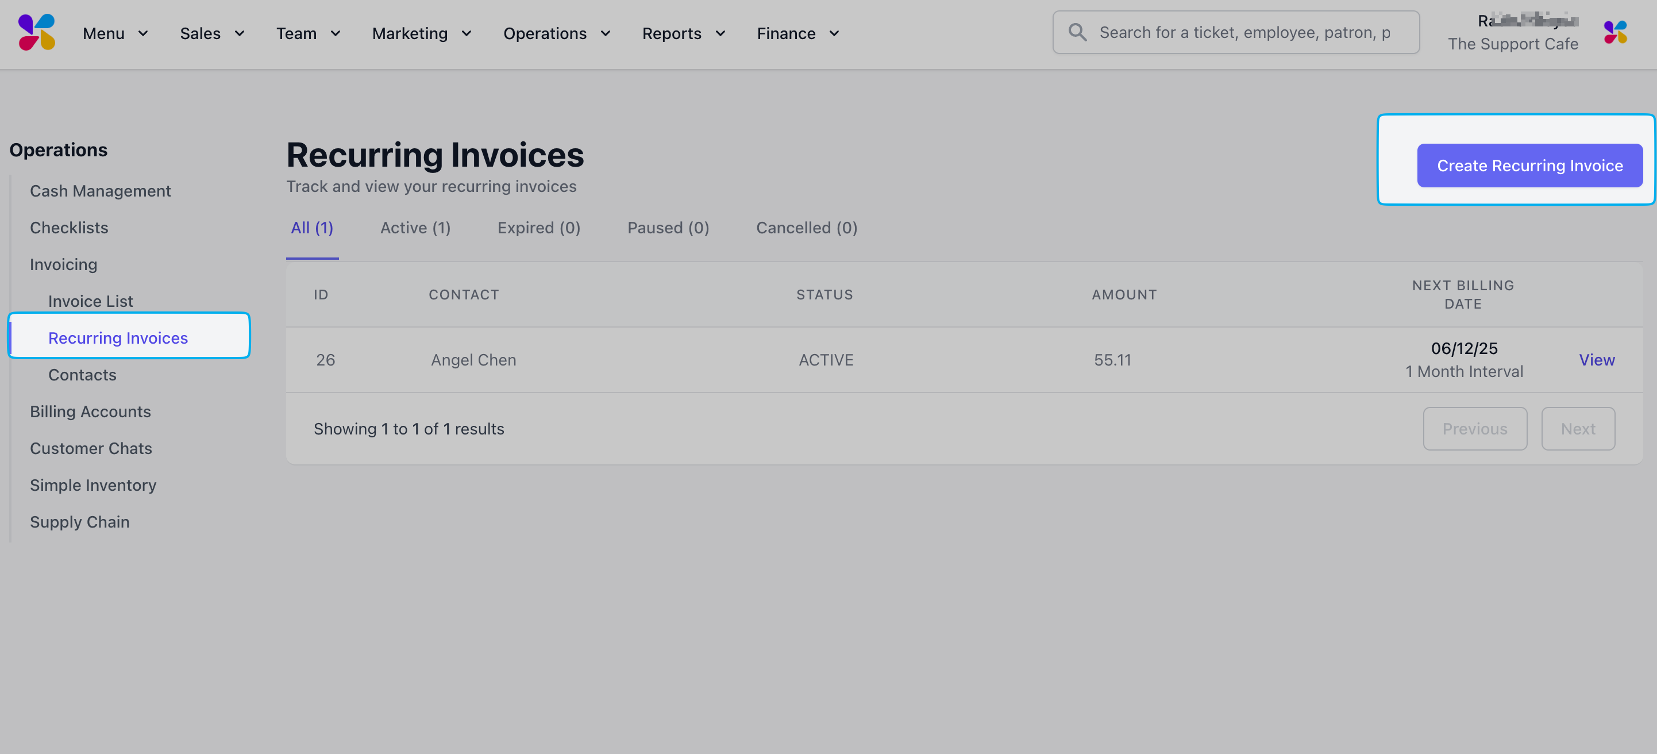The image size is (1657, 754).
Task: Open the user avatar logo top-right
Action: [1614, 33]
